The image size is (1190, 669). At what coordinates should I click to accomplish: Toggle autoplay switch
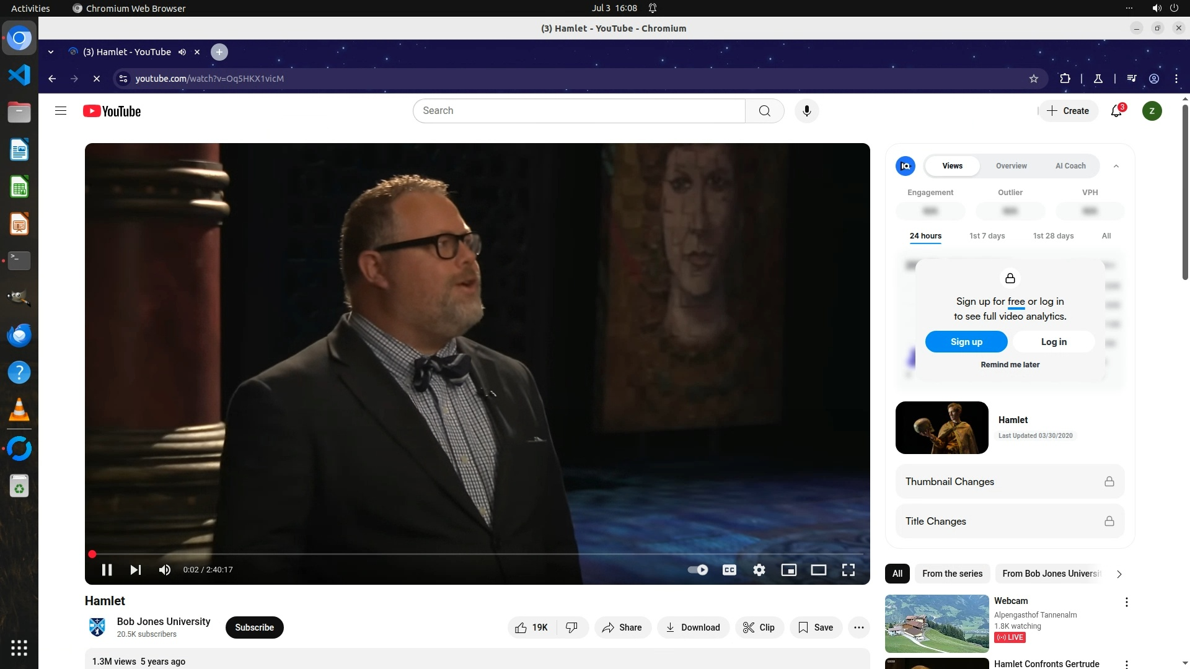tap(698, 570)
